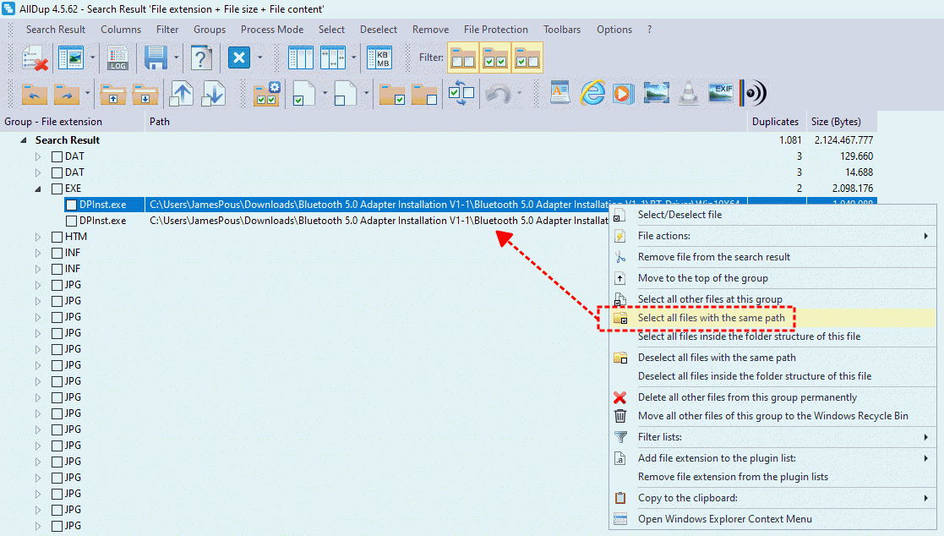Click the question mark help icon
This screenshot has width=944, height=536.
pos(201,58)
